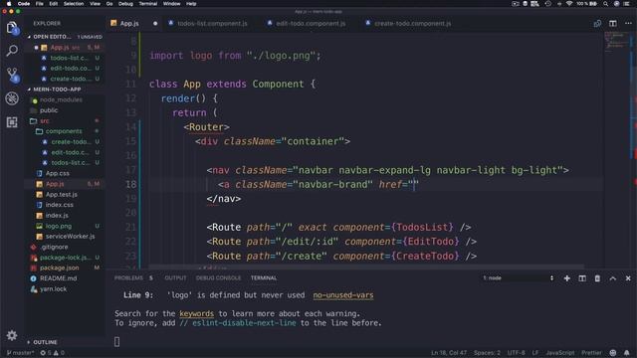Add a new terminal with plus icon

pyautogui.click(x=566, y=278)
